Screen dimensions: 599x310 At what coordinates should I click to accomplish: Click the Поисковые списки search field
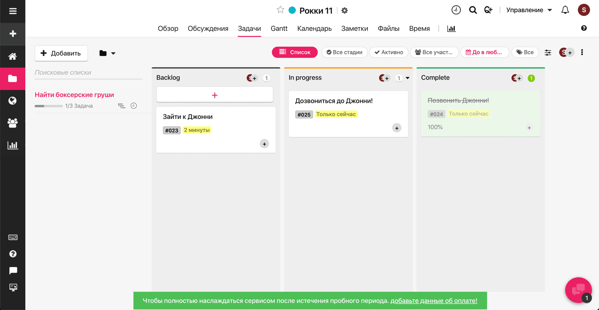pyautogui.click(x=88, y=73)
